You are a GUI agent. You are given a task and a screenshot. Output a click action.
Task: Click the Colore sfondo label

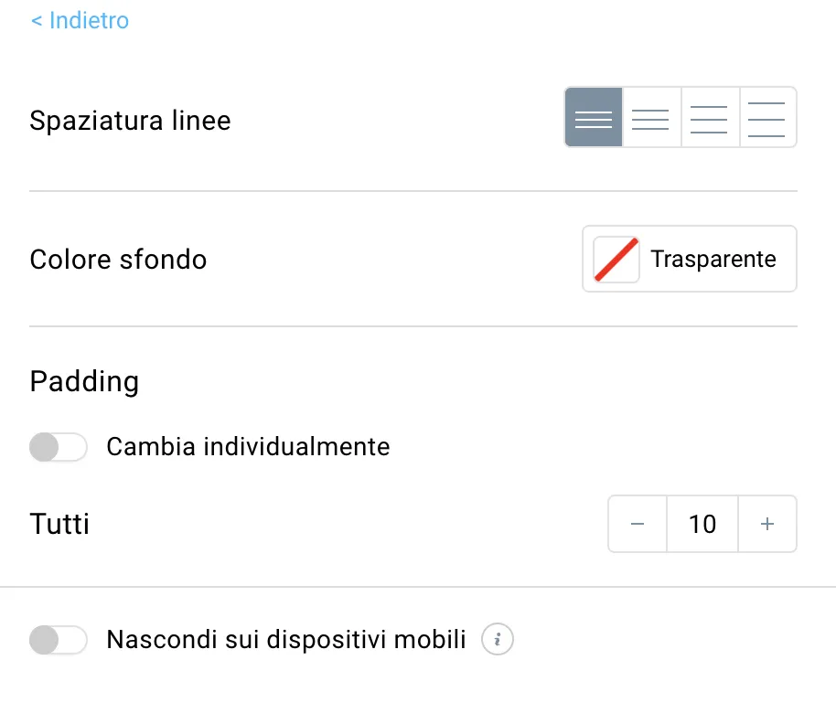tap(118, 260)
